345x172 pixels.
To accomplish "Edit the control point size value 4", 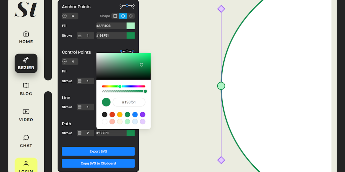I will click(73, 61).
